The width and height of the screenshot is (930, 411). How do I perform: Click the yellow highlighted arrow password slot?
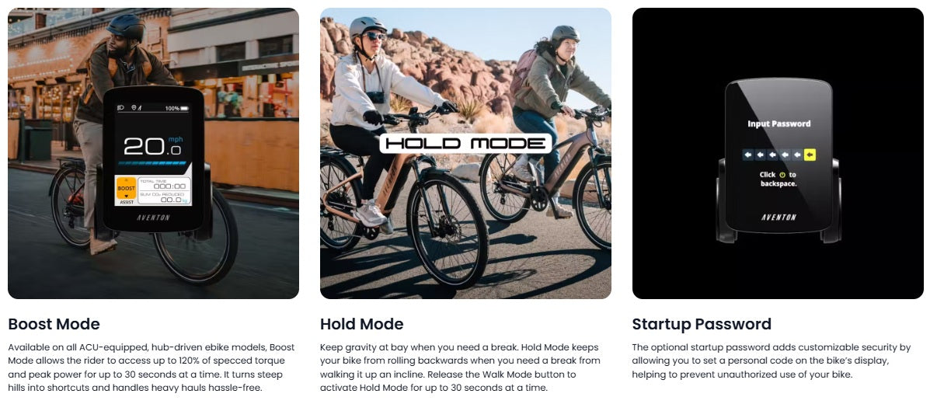tap(810, 155)
